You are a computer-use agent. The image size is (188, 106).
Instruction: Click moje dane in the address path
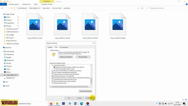(46, 8)
